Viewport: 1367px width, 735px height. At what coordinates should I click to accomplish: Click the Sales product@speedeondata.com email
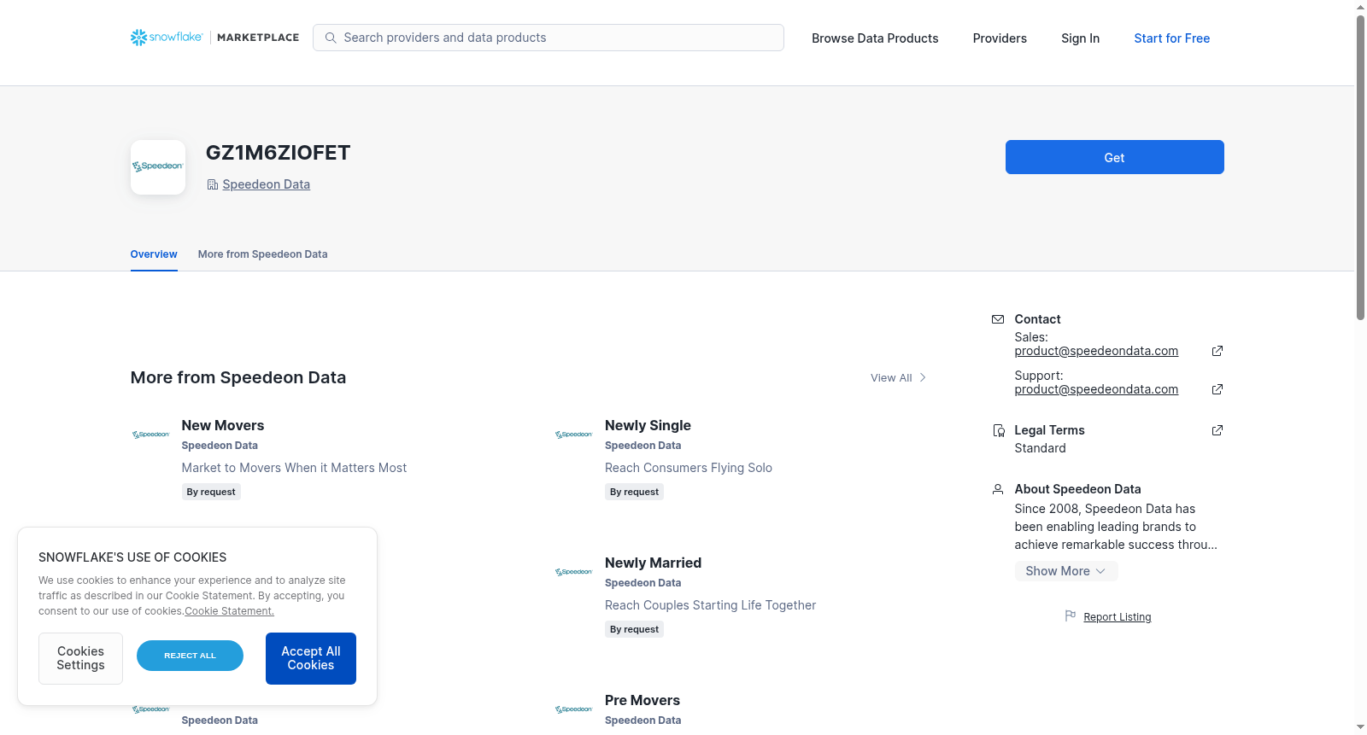(x=1096, y=351)
